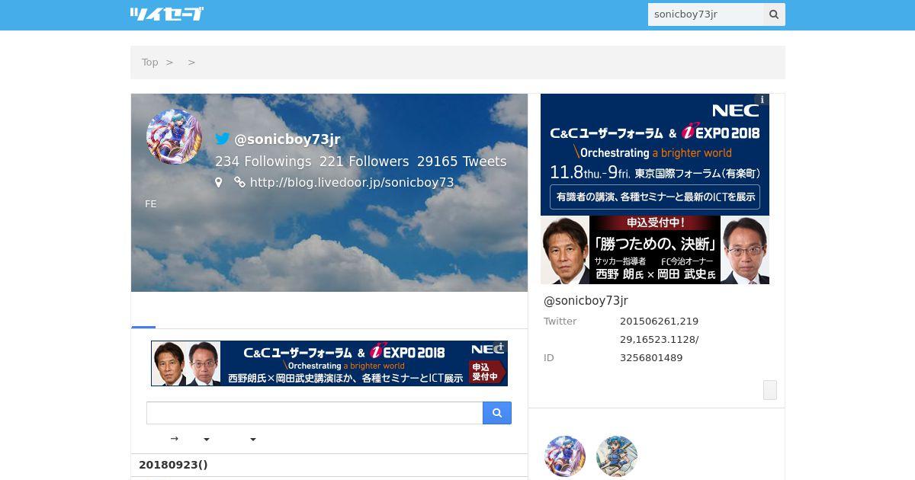
Task: Expand the second dropdown caret below search
Action: pyautogui.click(x=252, y=440)
